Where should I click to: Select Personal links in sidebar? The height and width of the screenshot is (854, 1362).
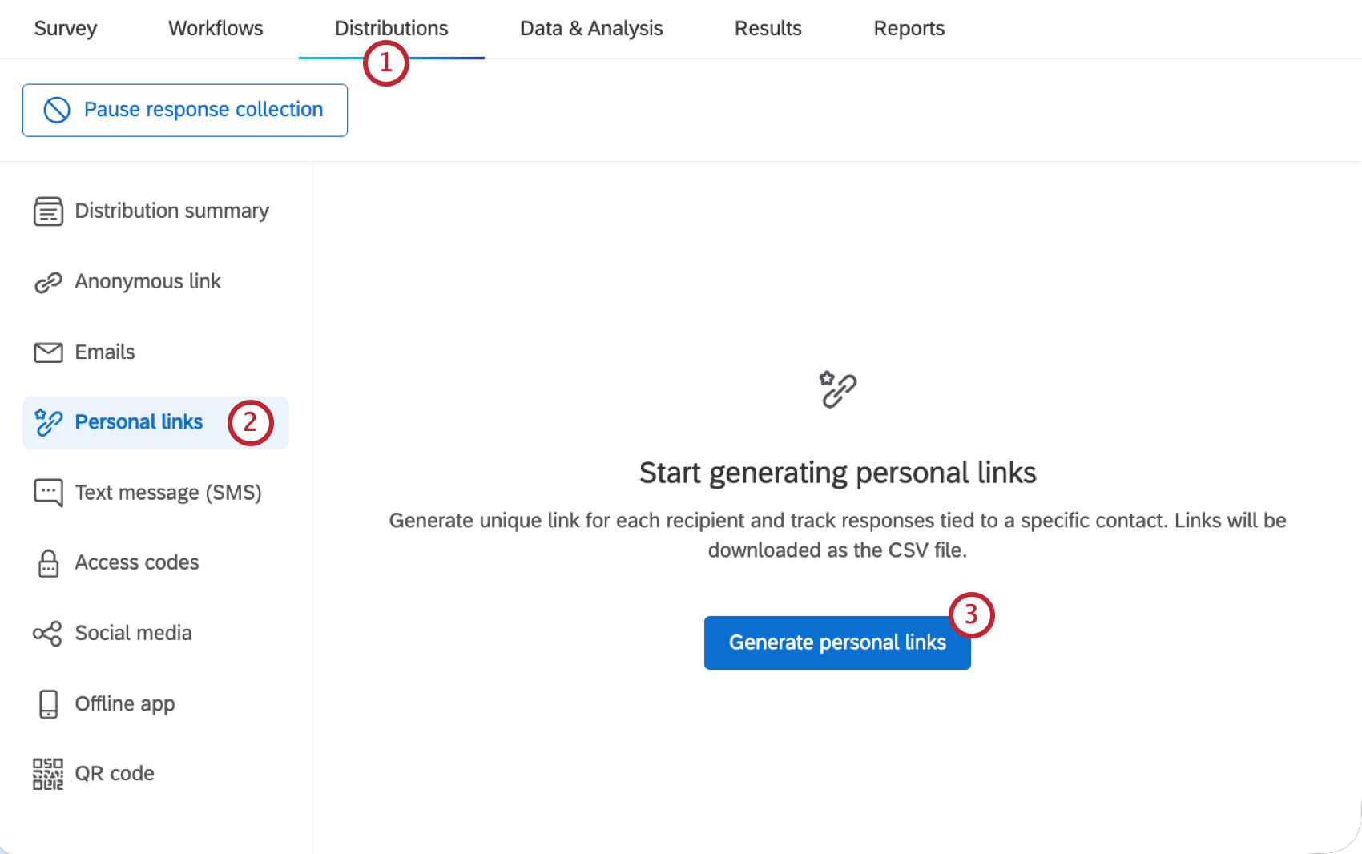pyautogui.click(x=155, y=422)
